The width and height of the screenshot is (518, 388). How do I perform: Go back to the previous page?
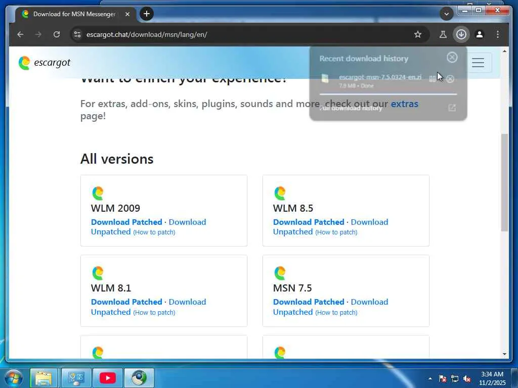tap(20, 34)
